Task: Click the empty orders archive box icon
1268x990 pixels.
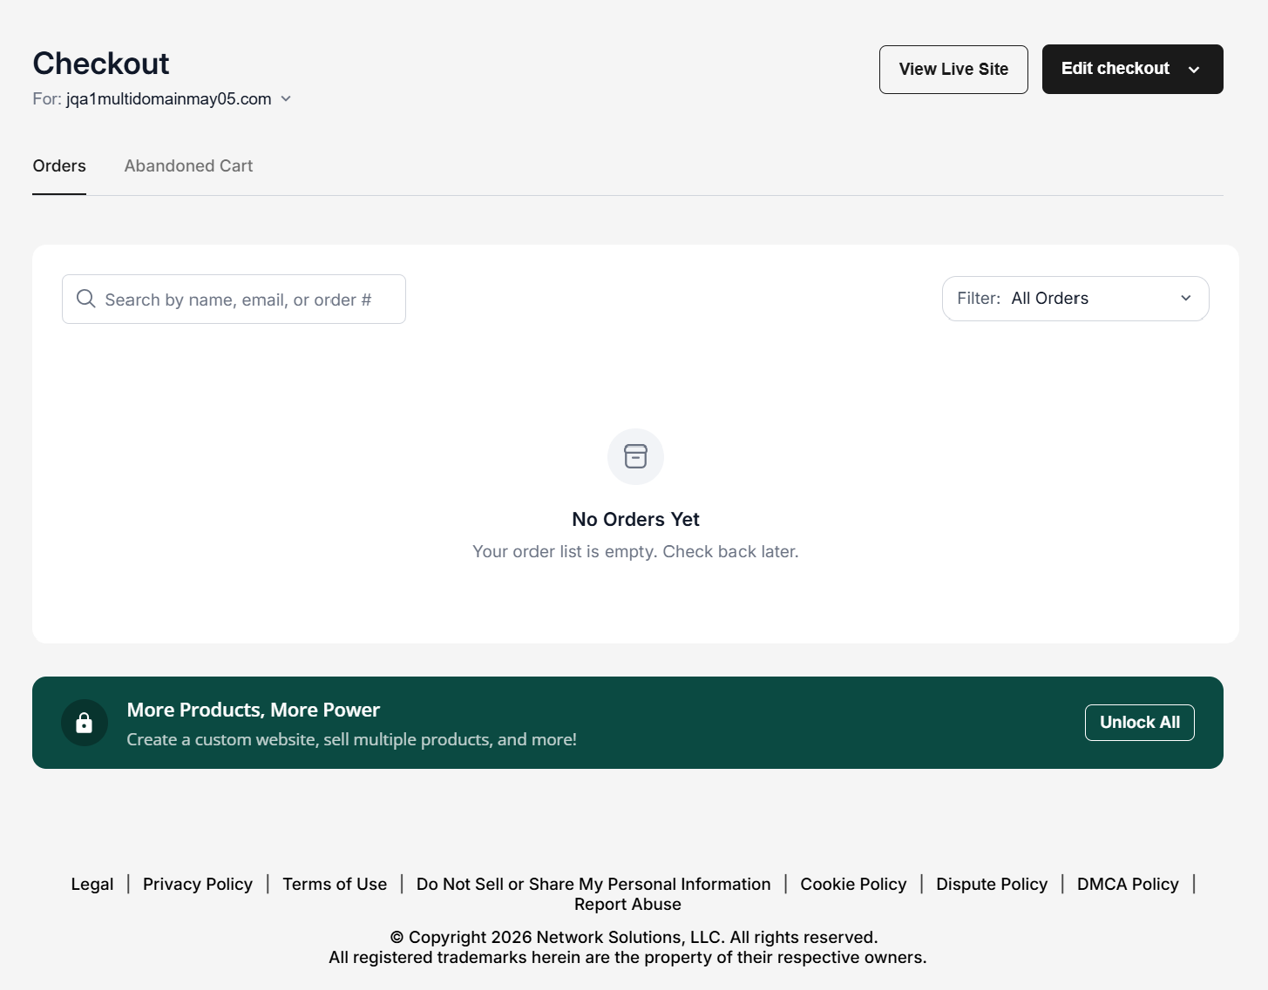Action: click(x=635, y=456)
